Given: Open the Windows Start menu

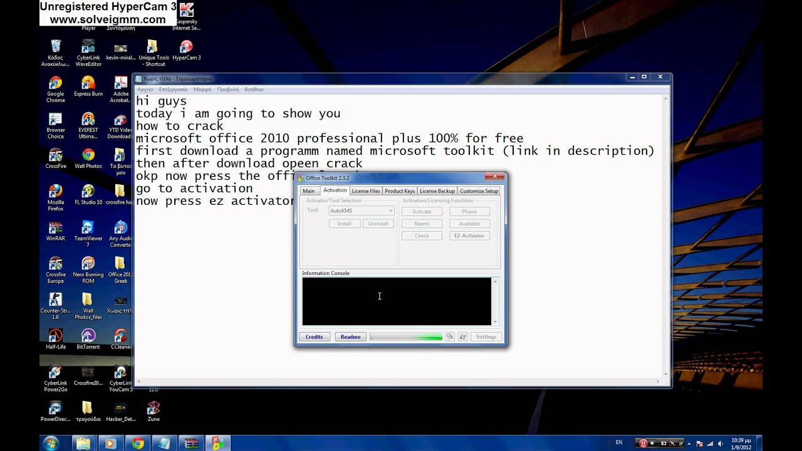Looking at the screenshot, I should [51, 443].
